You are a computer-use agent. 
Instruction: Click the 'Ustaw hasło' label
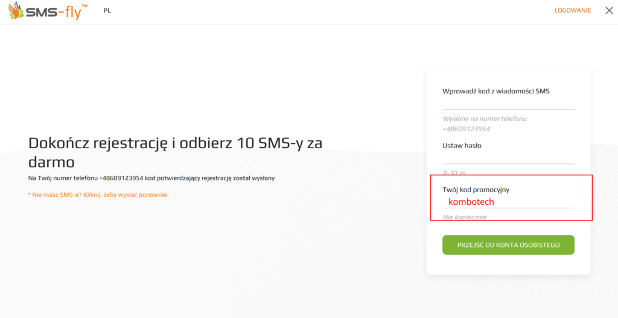(462, 145)
